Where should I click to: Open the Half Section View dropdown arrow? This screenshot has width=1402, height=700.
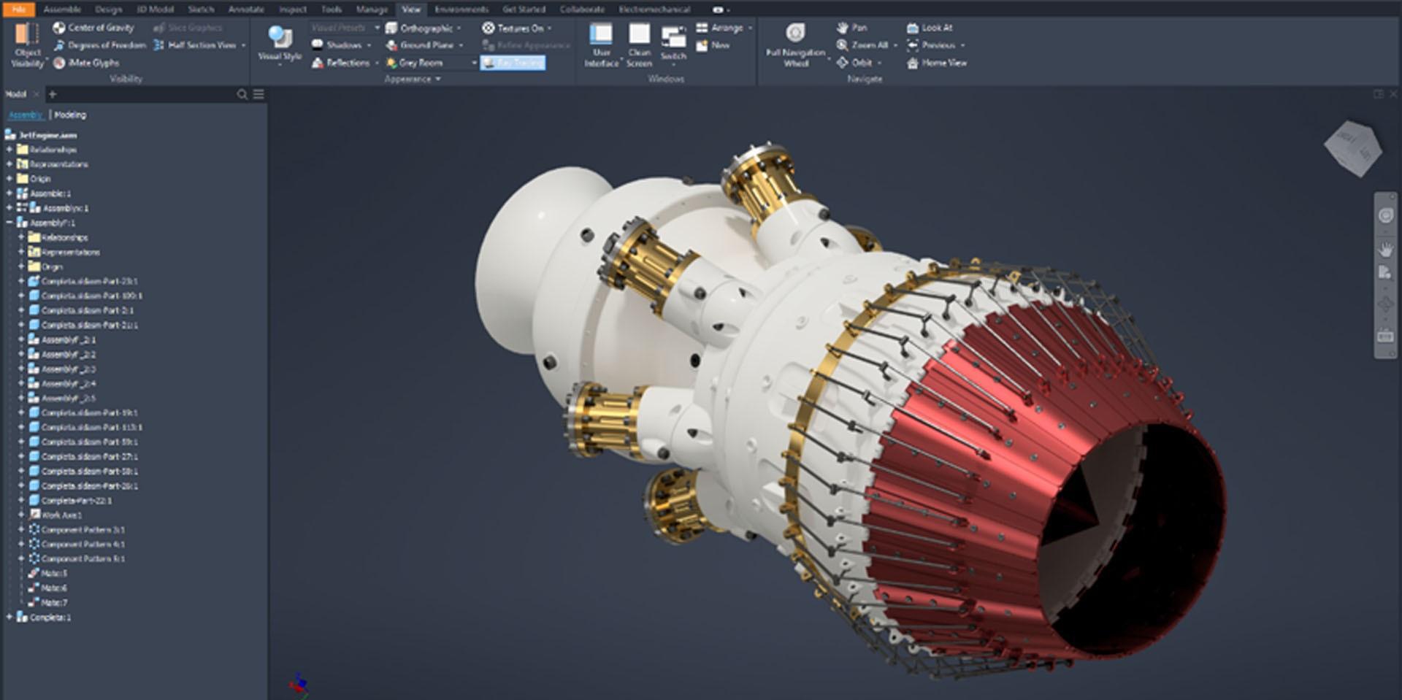[244, 45]
